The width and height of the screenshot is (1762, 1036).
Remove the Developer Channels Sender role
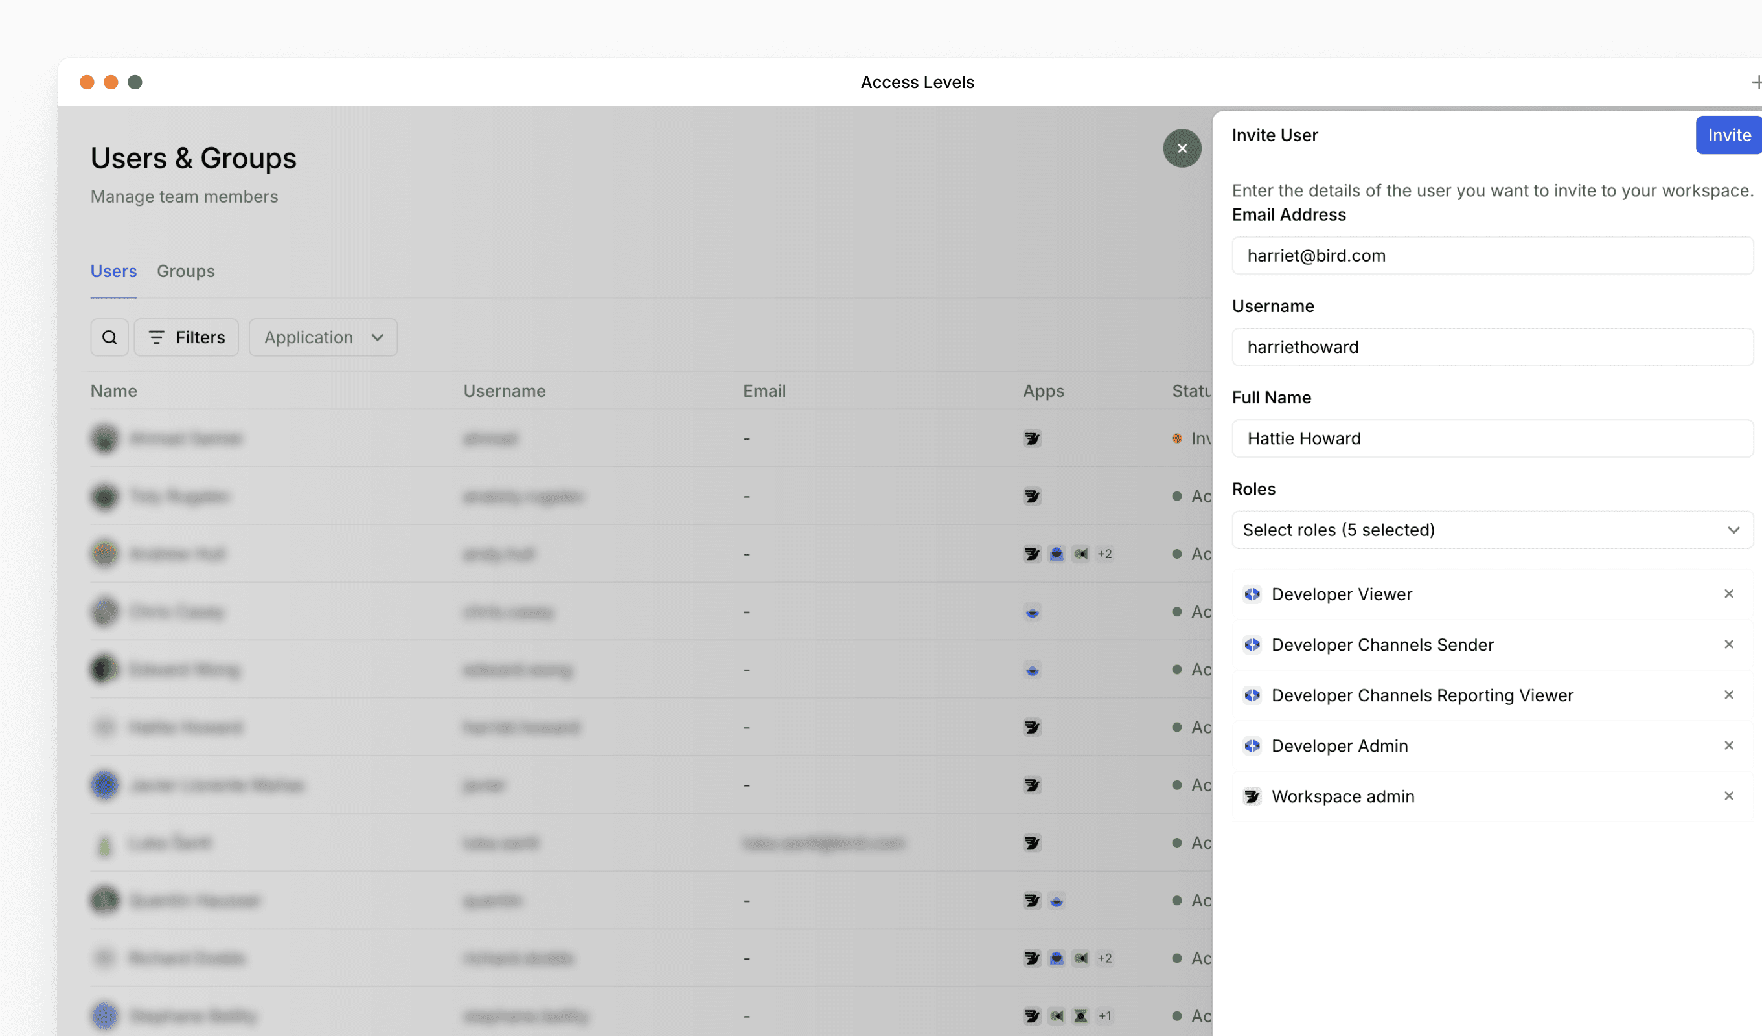tap(1728, 644)
